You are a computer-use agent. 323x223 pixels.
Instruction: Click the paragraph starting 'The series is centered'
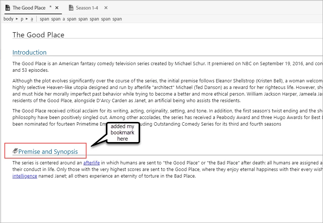[x=168, y=169]
